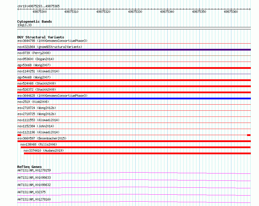The image size is (259, 206).
Task: Open transcript AKT1S1|NM_001098633
Action: pos(34,178)
